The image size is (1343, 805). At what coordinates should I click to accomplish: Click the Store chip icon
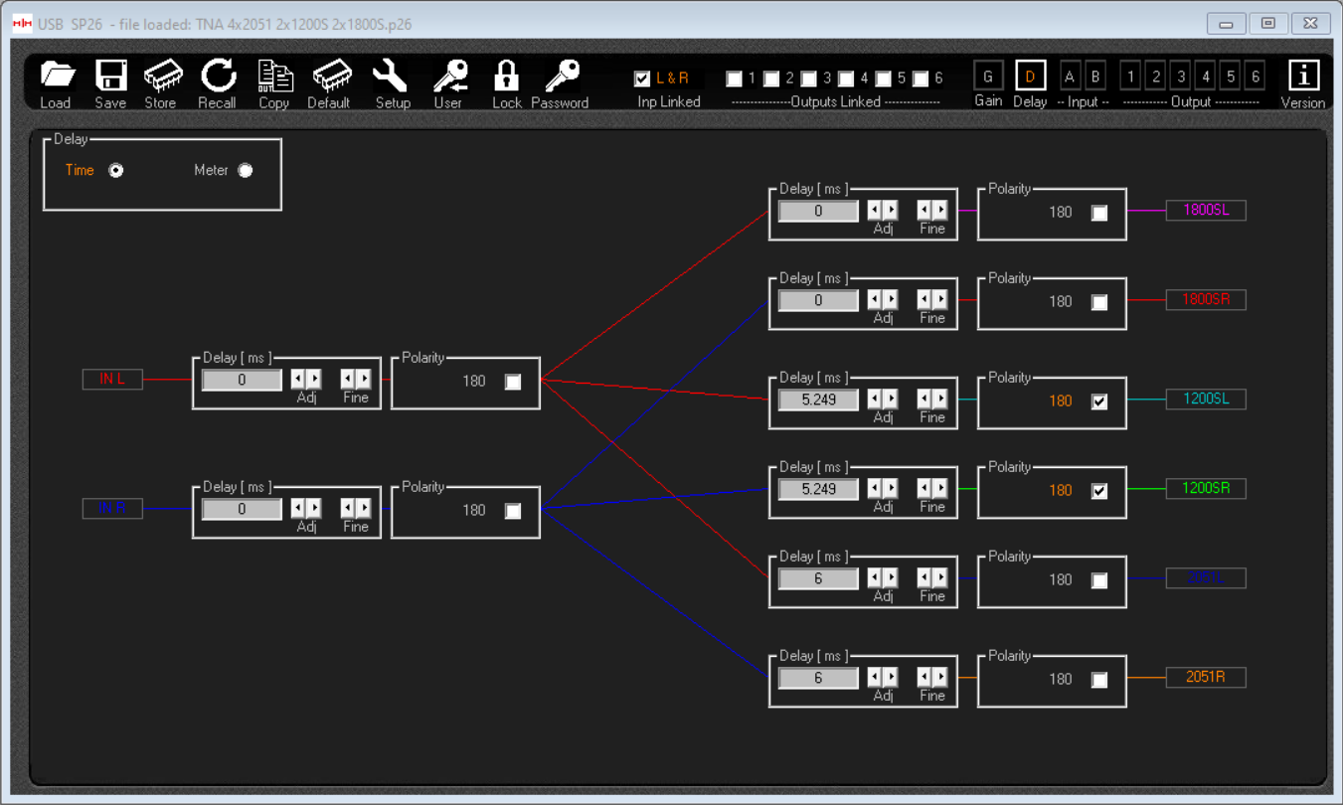(162, 77)
